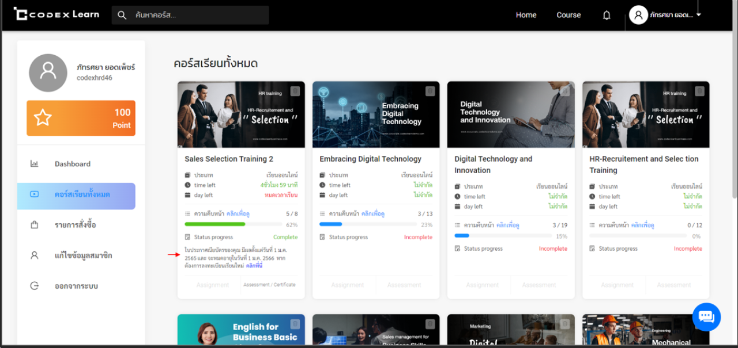Screen dimensions: 738x348
Task: Click the notification bell icon
Action: pos(607,16)
